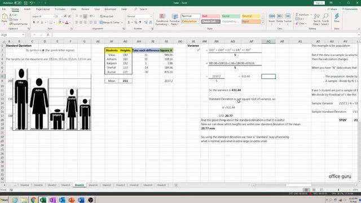
Task: Click the Accounting currency format icon
Action: point(129,23)
